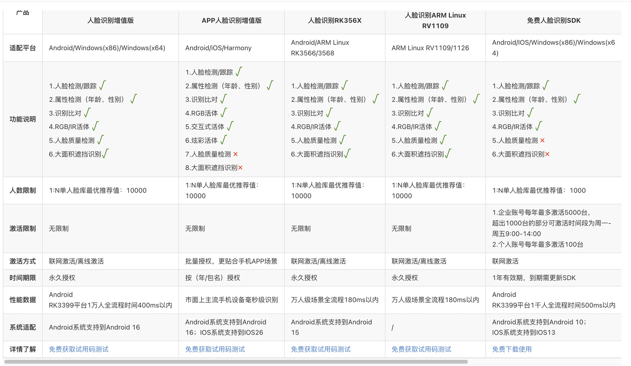Click green check mark beside 5.交互式活体
The width and height of the screenshot is (631, 366).
[230, 126]
